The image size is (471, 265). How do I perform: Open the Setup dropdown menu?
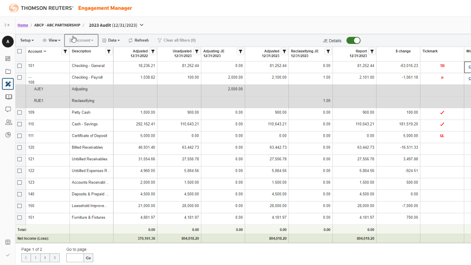[27, 40]
